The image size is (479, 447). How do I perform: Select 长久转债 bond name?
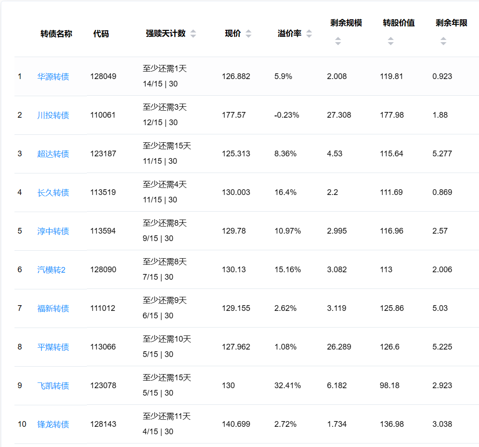pyautogui.click(x=53, y=193)
